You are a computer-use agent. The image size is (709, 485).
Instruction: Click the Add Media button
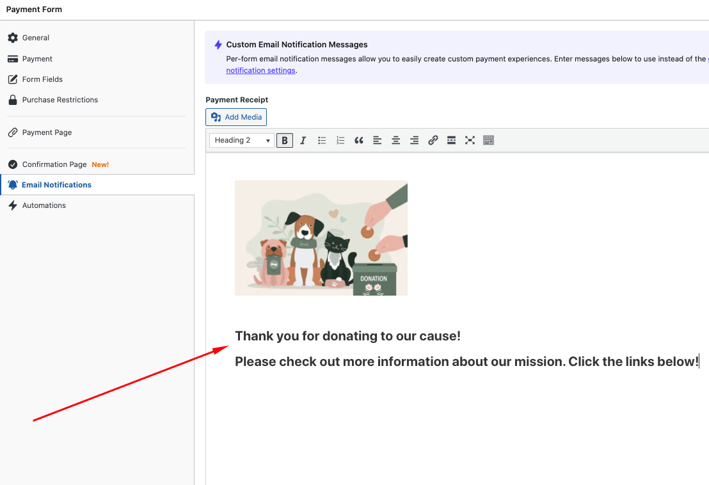pos(236,117)
